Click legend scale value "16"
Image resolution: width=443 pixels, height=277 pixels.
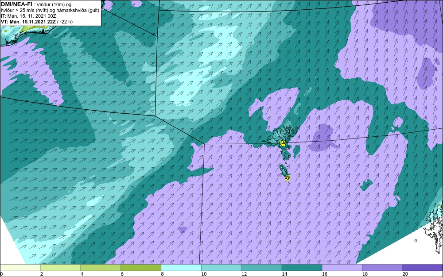pos(325,274)
